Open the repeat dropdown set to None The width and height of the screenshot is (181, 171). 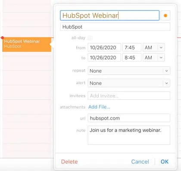tap(129, 71)
